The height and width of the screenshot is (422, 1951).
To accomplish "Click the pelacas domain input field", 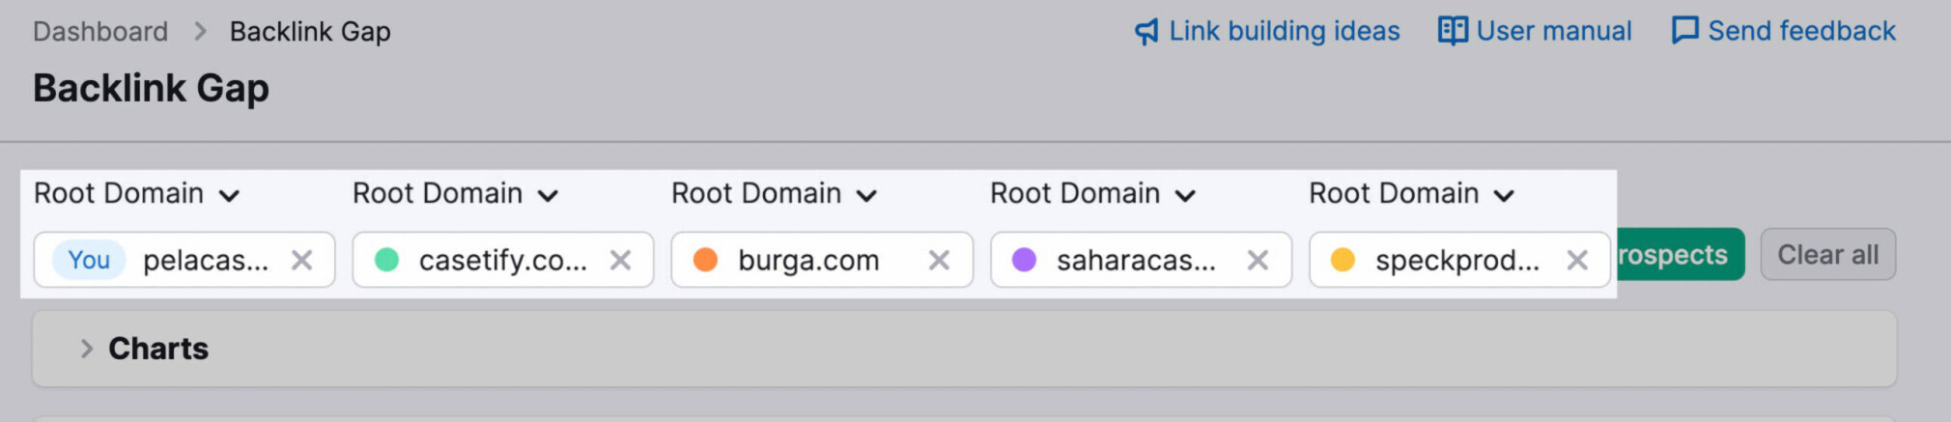I will click(184, 260).
